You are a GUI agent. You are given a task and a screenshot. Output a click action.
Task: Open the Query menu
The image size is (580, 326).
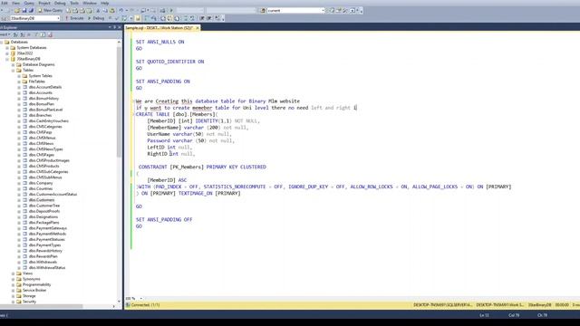click(29, 3)
